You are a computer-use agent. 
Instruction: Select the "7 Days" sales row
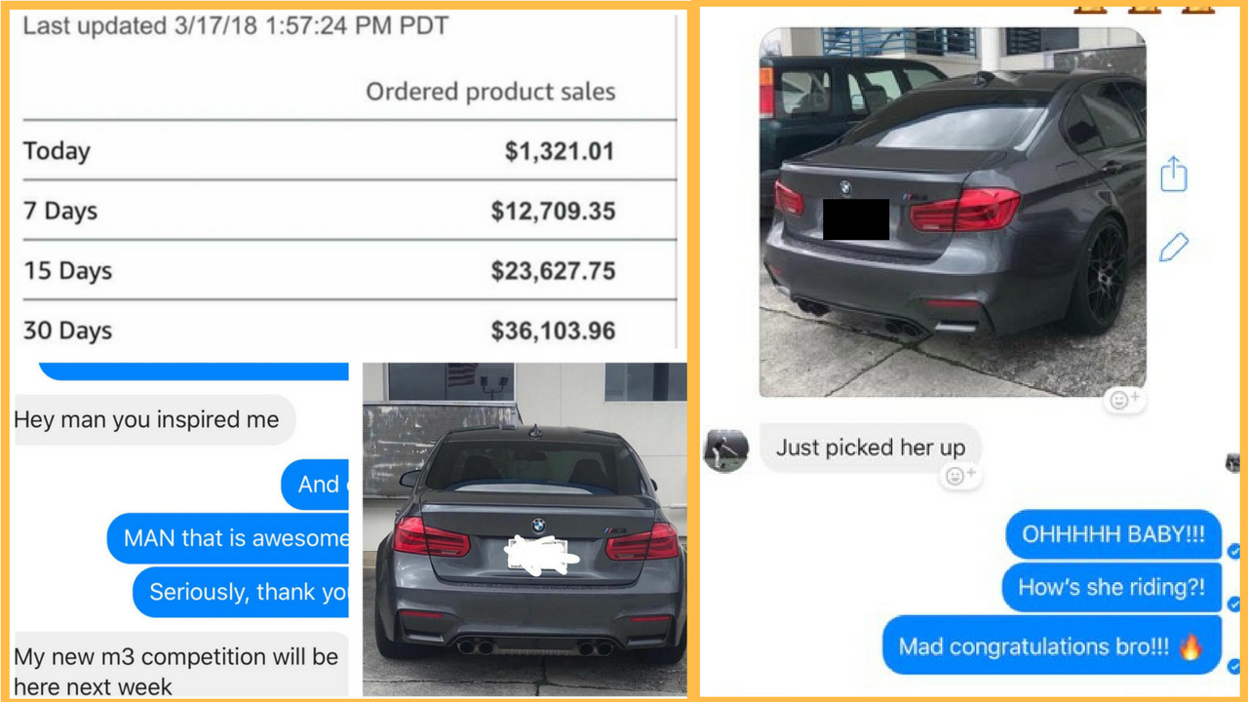tap(349, 211)
